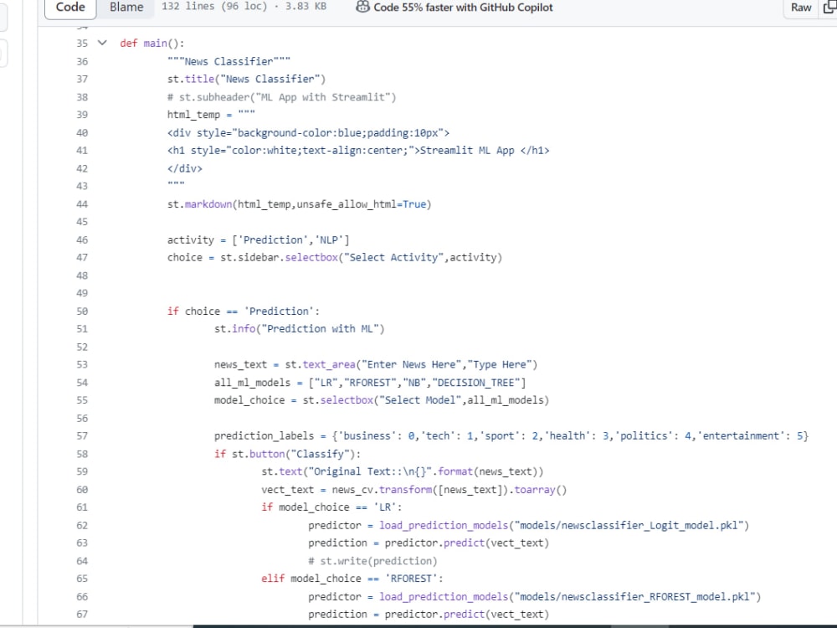Click the newsclassifier_RFOREST_model.pkl line
This screenshot has width=837, height=628.
coord(534,596)
